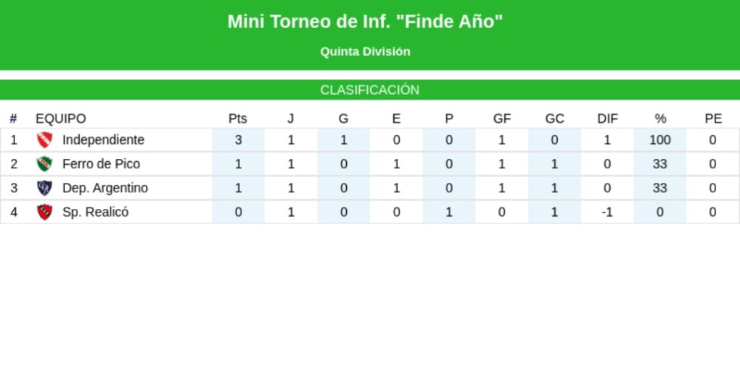
Task: Click the Ferro de Pico crest icon
Action: tap(45, 164)
